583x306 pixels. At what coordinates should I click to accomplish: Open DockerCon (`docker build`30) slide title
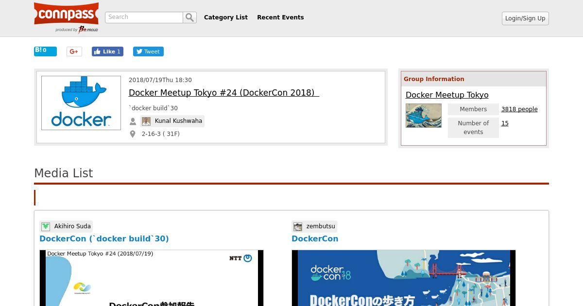click(104, 238)
